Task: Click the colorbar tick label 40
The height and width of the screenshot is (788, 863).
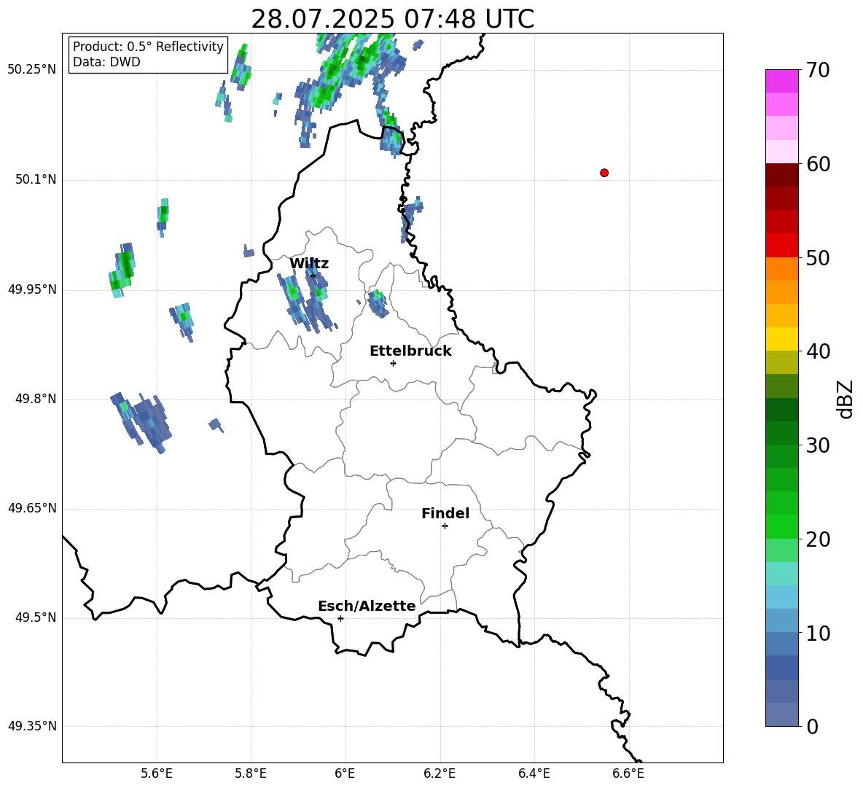Action: click(x=818, y=351)
